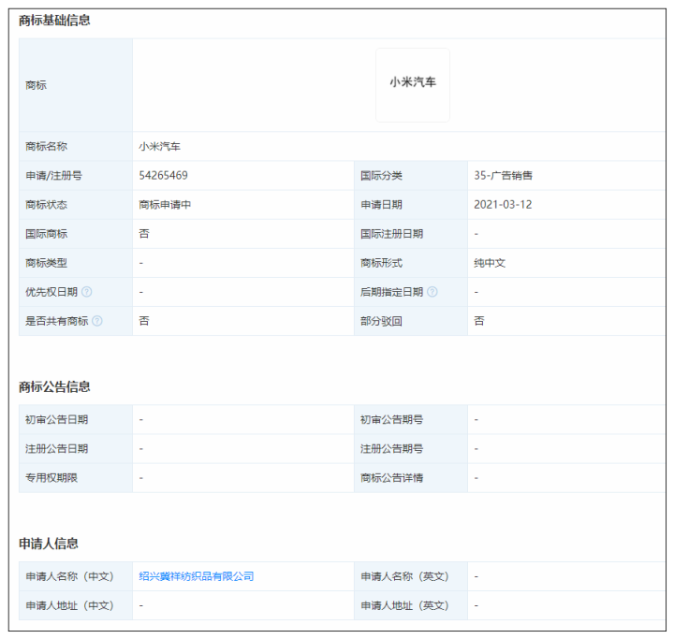Click the 专用权期限 label cell

(x=51, y=478)
